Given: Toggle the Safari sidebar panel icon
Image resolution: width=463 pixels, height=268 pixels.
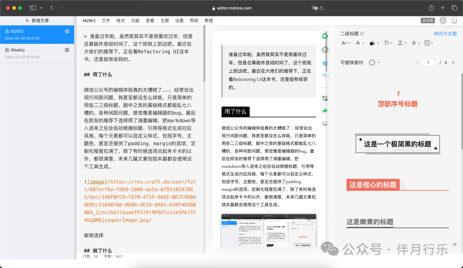Looking at the screenshot, I should click(x=33, y=8).
